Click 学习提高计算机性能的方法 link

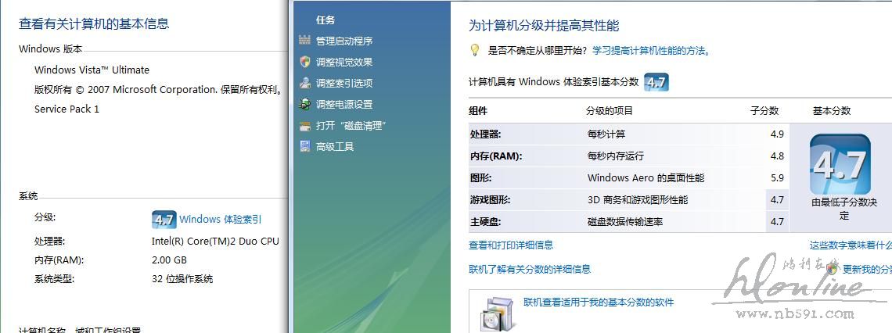[651, 51]
